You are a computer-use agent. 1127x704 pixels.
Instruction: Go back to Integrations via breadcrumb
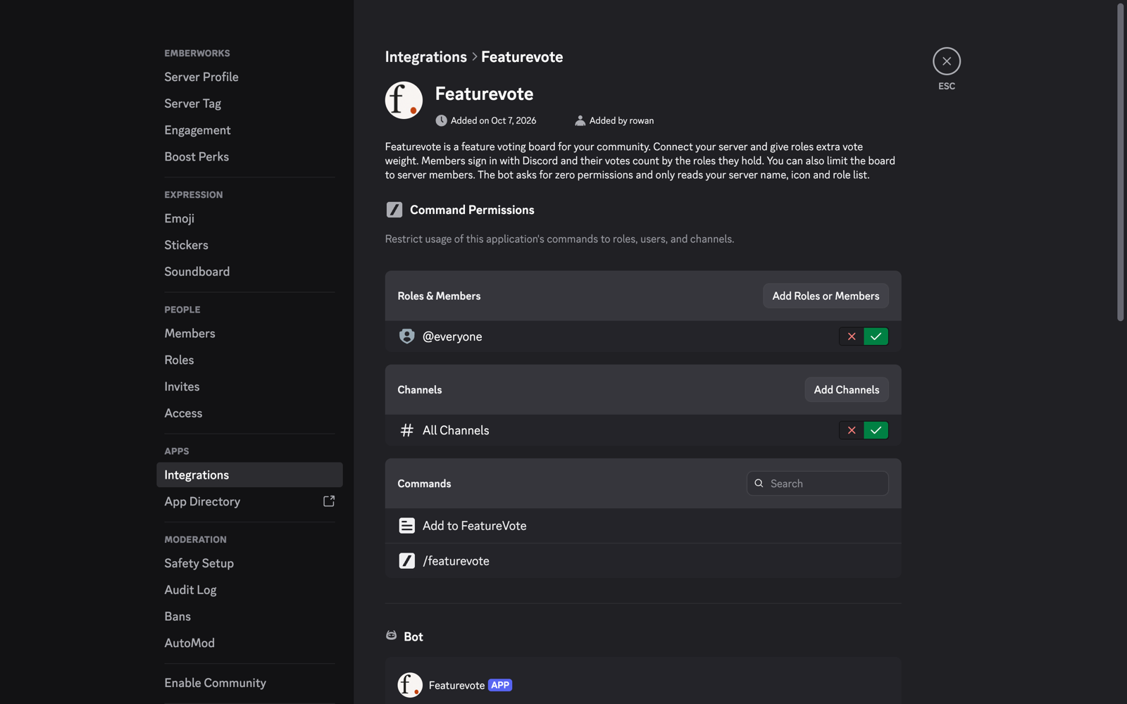425,57
